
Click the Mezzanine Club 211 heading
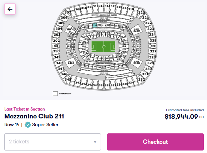pos(34,116)
